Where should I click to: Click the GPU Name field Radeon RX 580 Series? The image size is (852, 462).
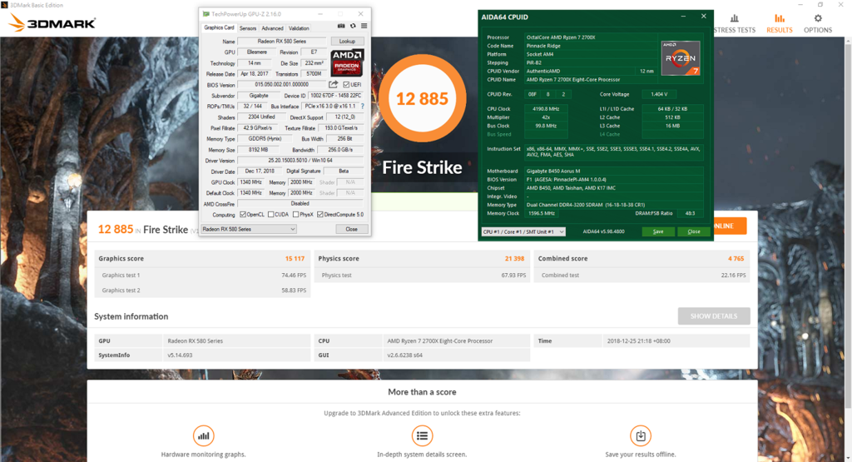[x=282, y=42]
